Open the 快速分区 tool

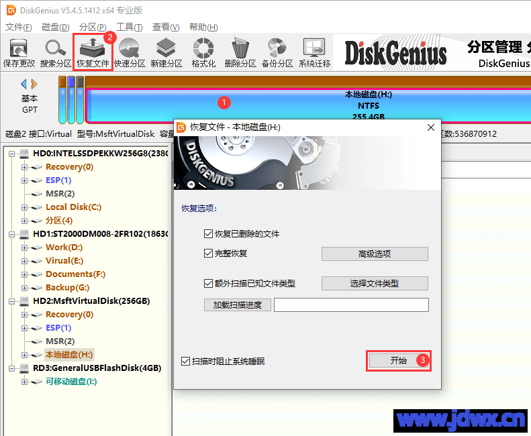pos(130,53)
